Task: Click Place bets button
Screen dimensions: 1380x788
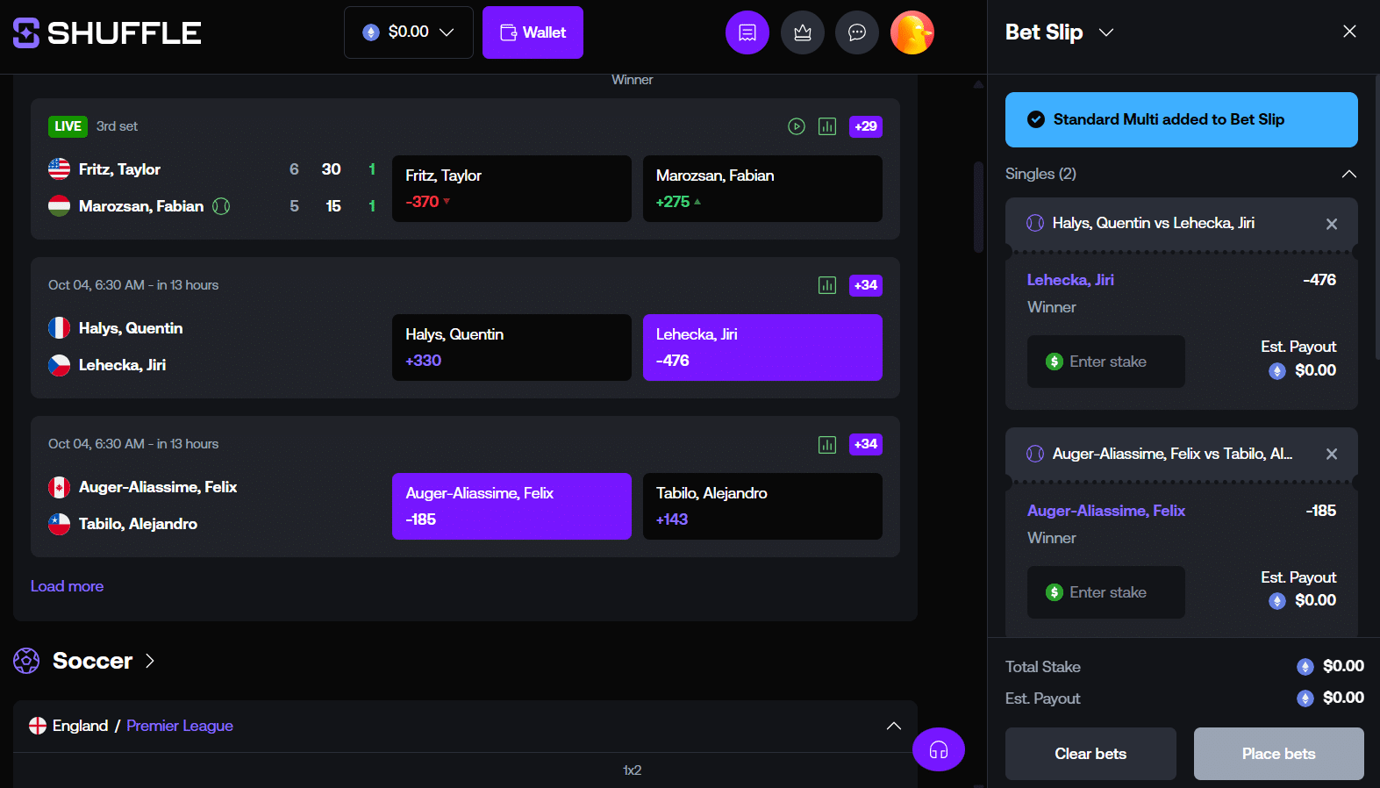Action: [1278, 754]
